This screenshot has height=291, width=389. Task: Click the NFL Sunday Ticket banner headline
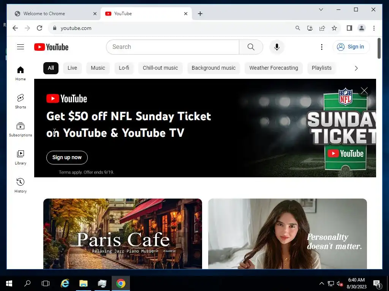pos(128,124)
